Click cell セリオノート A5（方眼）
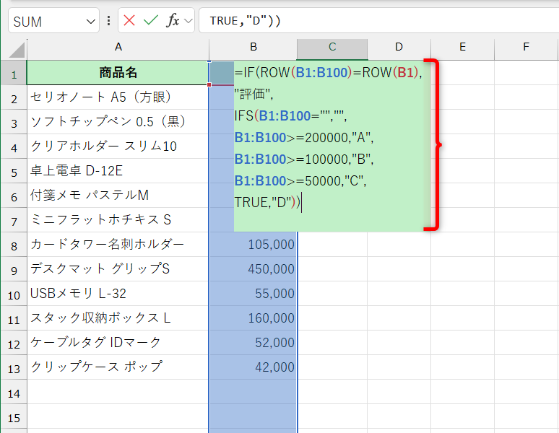Image resolution: width=559 pixels, height=433 pixels. 118,97
